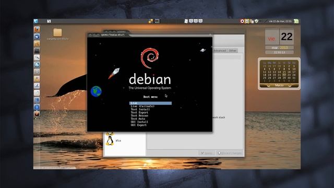Choose 'Text Expert' in boot menu
334x188 pixels.
[139, 113]
